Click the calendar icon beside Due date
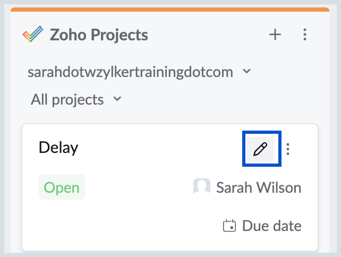 click(229, 226)
